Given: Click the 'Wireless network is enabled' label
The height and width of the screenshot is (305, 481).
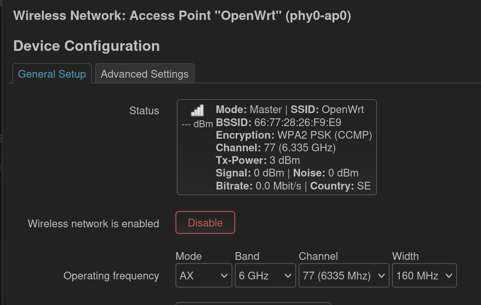Looking at the screenshot, I should (x=93, y=224).
